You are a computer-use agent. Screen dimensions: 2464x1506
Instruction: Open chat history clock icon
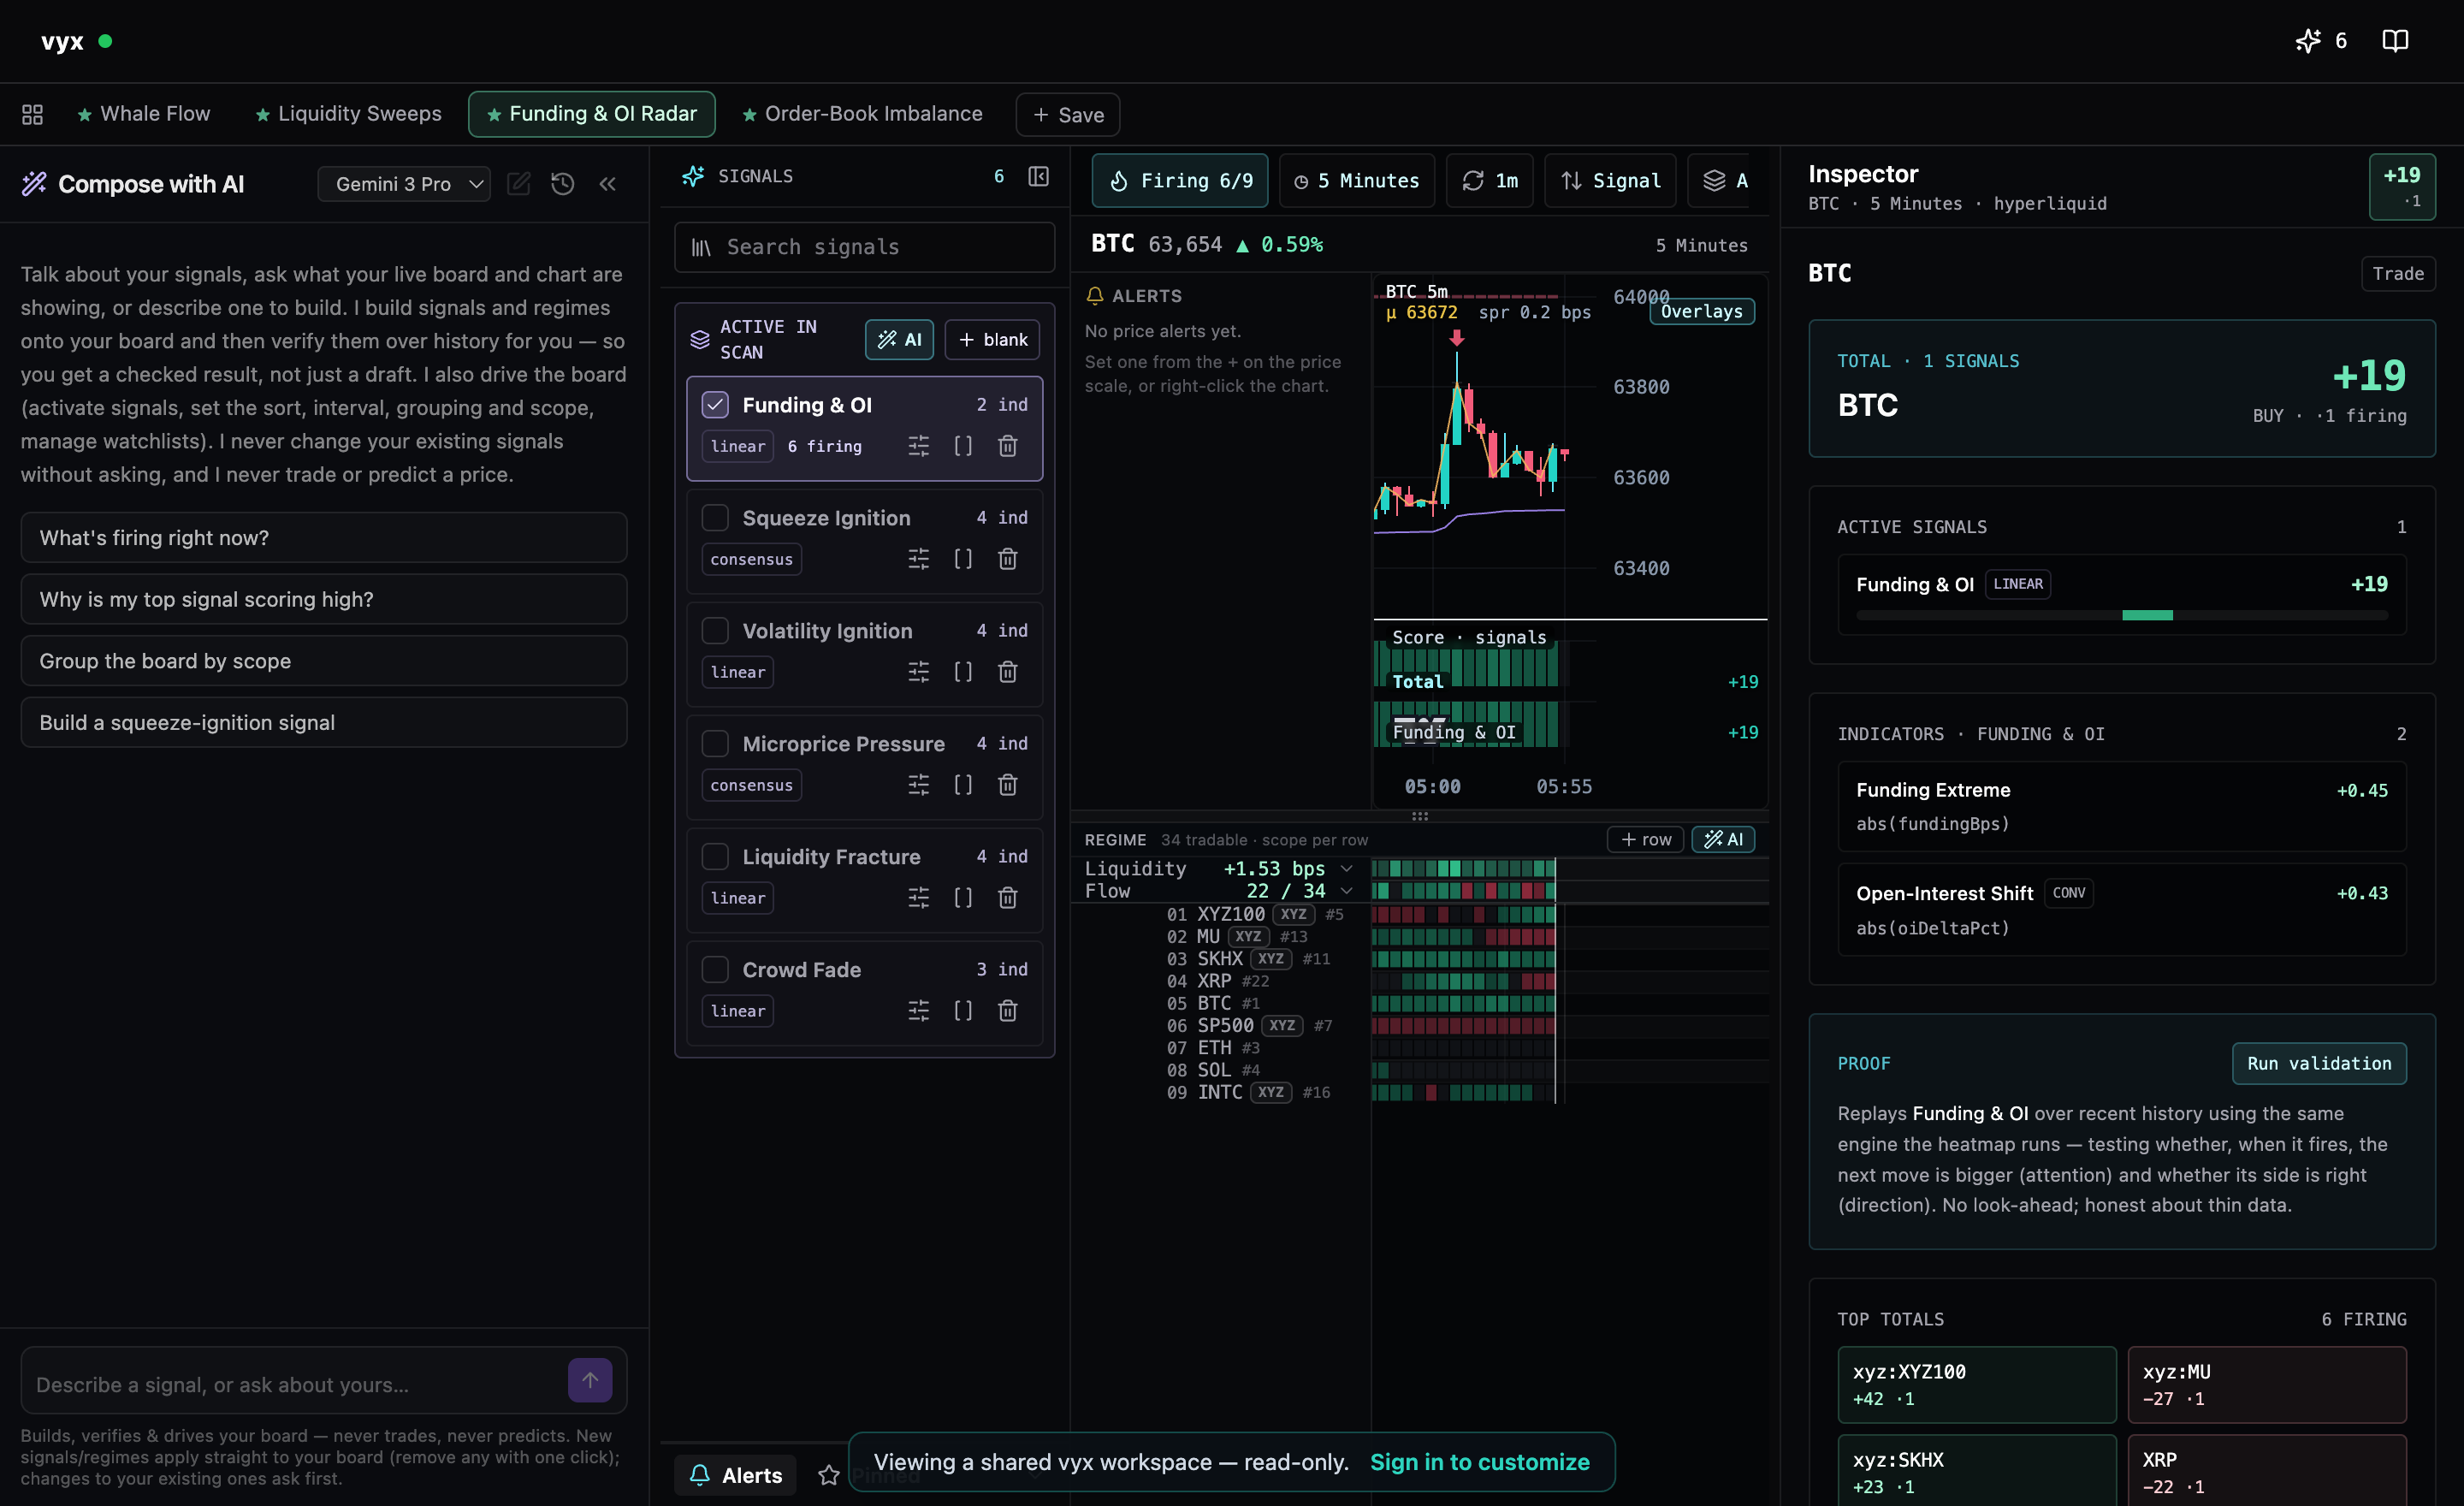(563, 184)
